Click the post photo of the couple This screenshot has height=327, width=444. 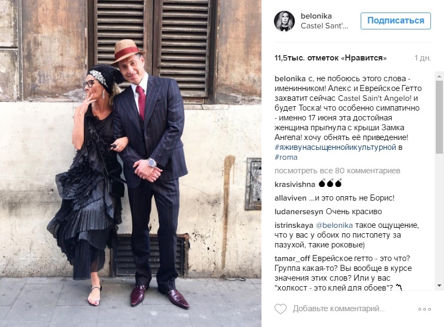click(131, 163)
